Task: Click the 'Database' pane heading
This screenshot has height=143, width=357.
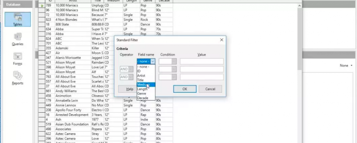Action: tap(18, 4)
